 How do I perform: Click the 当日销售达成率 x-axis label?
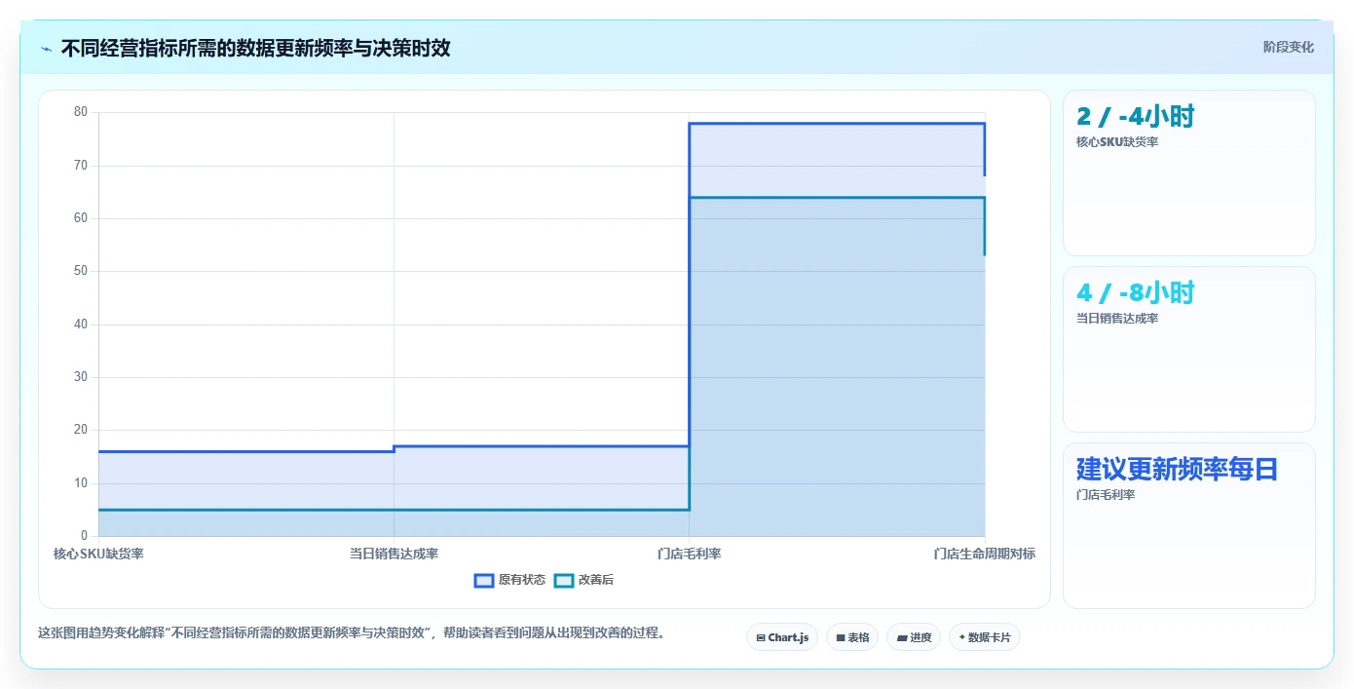394,554
